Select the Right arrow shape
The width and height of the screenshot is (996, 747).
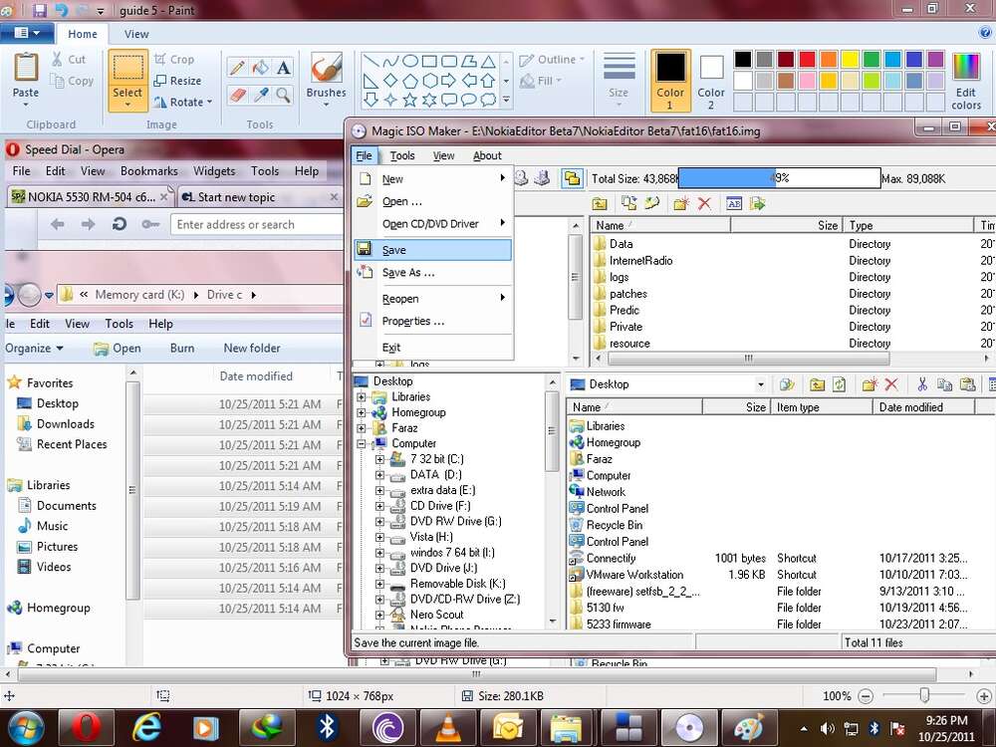(x=449, y=81)
